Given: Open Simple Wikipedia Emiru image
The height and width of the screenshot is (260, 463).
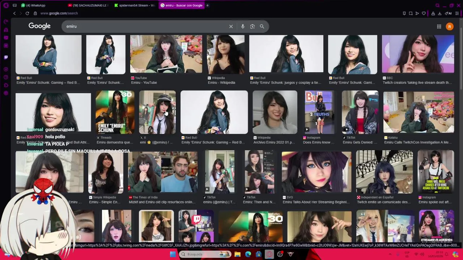Looking at the screenshot, I should point(106,172).
